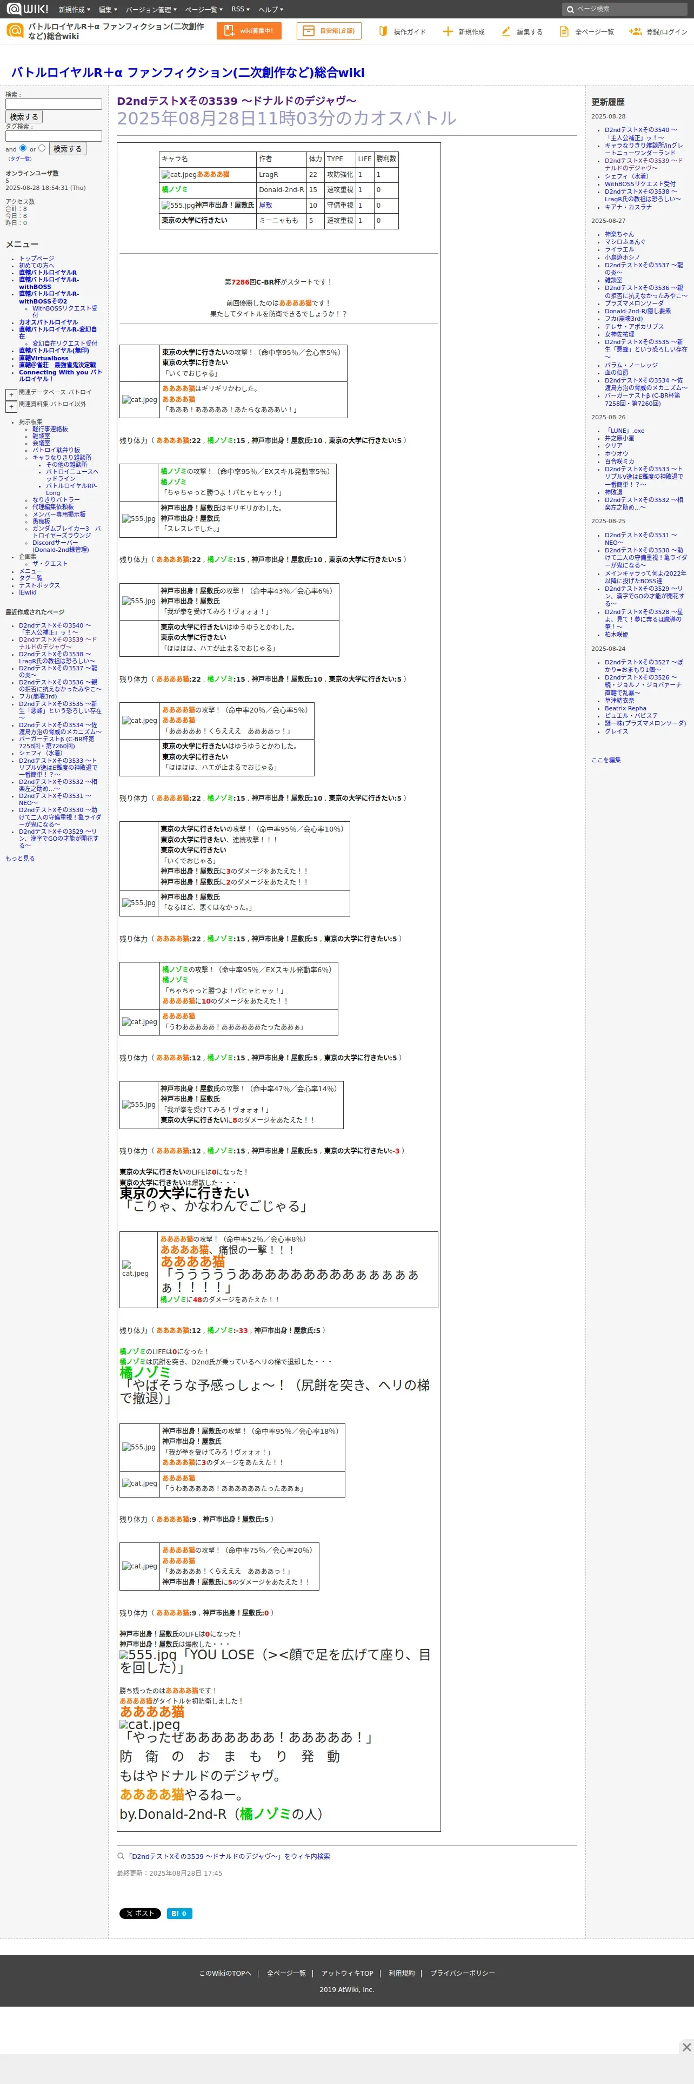Click the 検索 text input in sidebar
Screen dimensions: 694x2084
(54, 104)
